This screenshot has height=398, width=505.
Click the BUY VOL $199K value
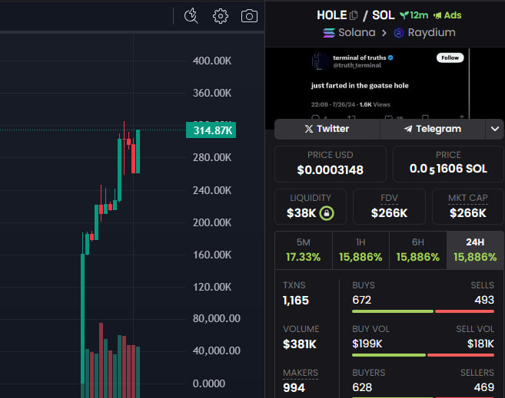[367, 344]
